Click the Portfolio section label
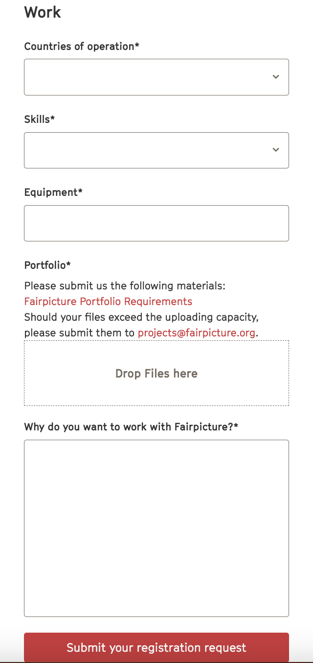The image size is (313, 663). [47, 265]
